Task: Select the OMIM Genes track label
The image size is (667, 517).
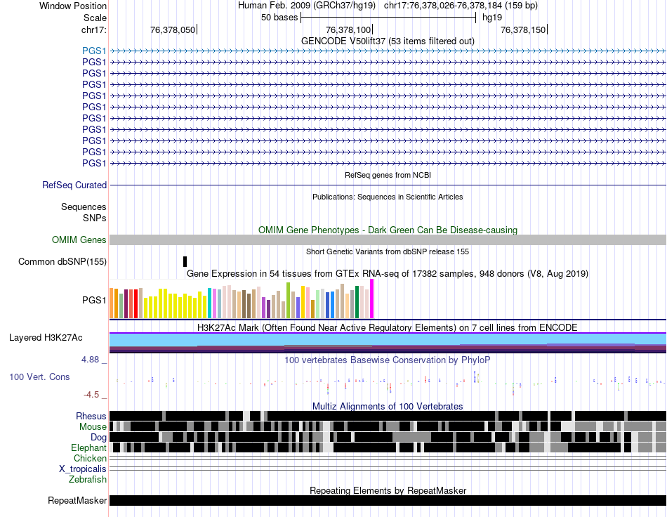Action: point(79,240)
